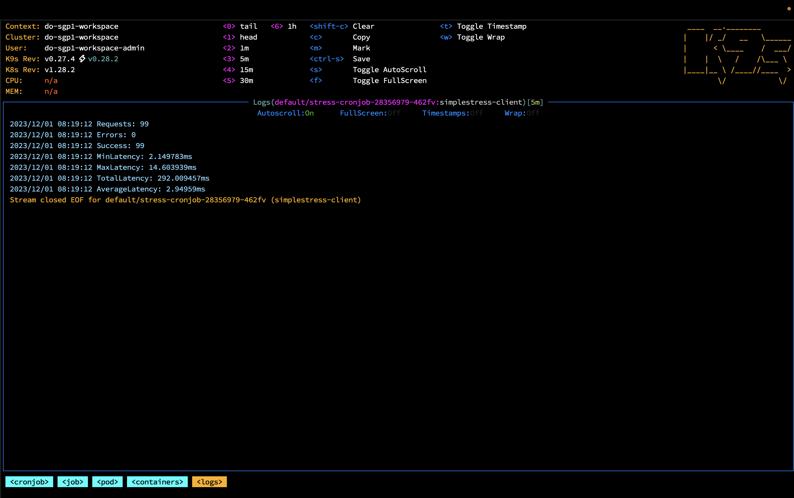Open the containers breadcrumb
This screenshot has height=498, width=794.
coord(157,481)
